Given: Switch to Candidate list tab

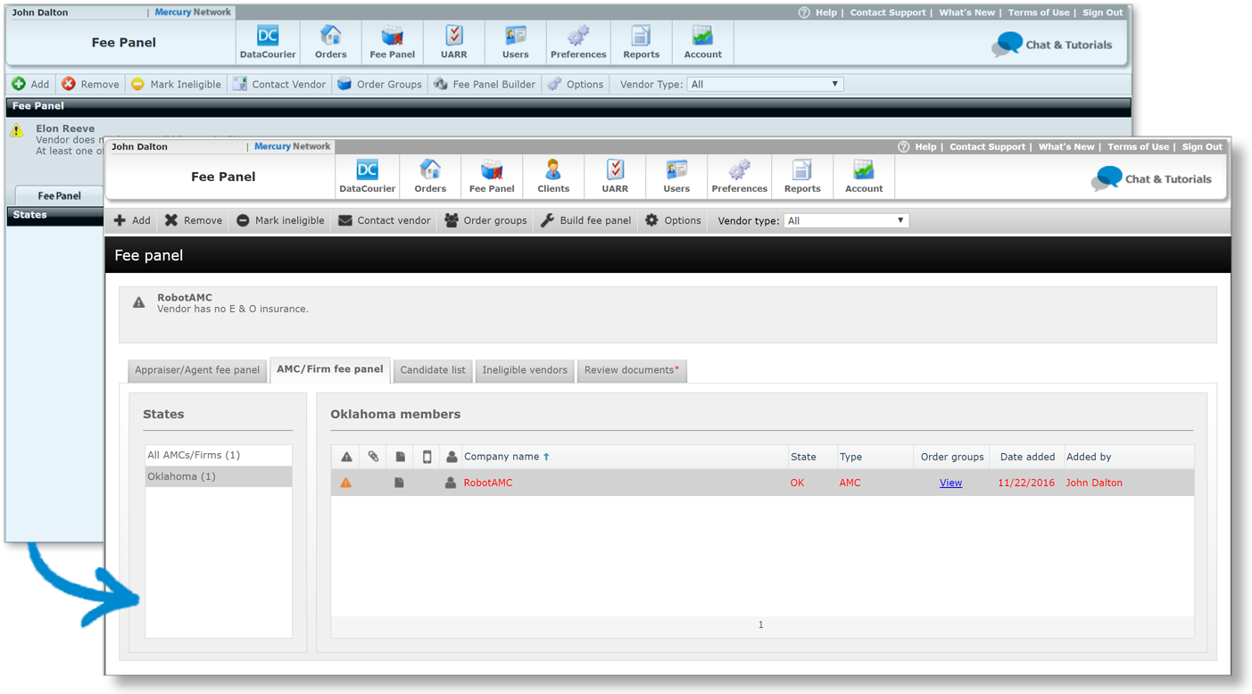Looking at the screenshot, I should pos(433,370).
